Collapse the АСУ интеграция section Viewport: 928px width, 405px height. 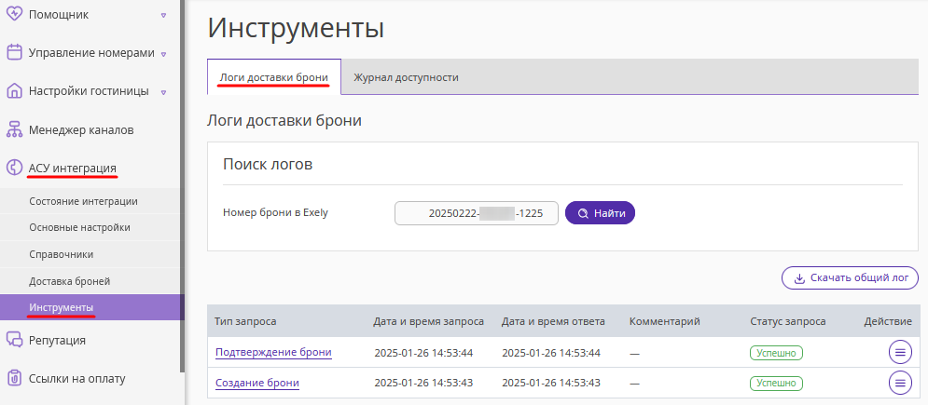pyautogui.click(x=73, y=169)
